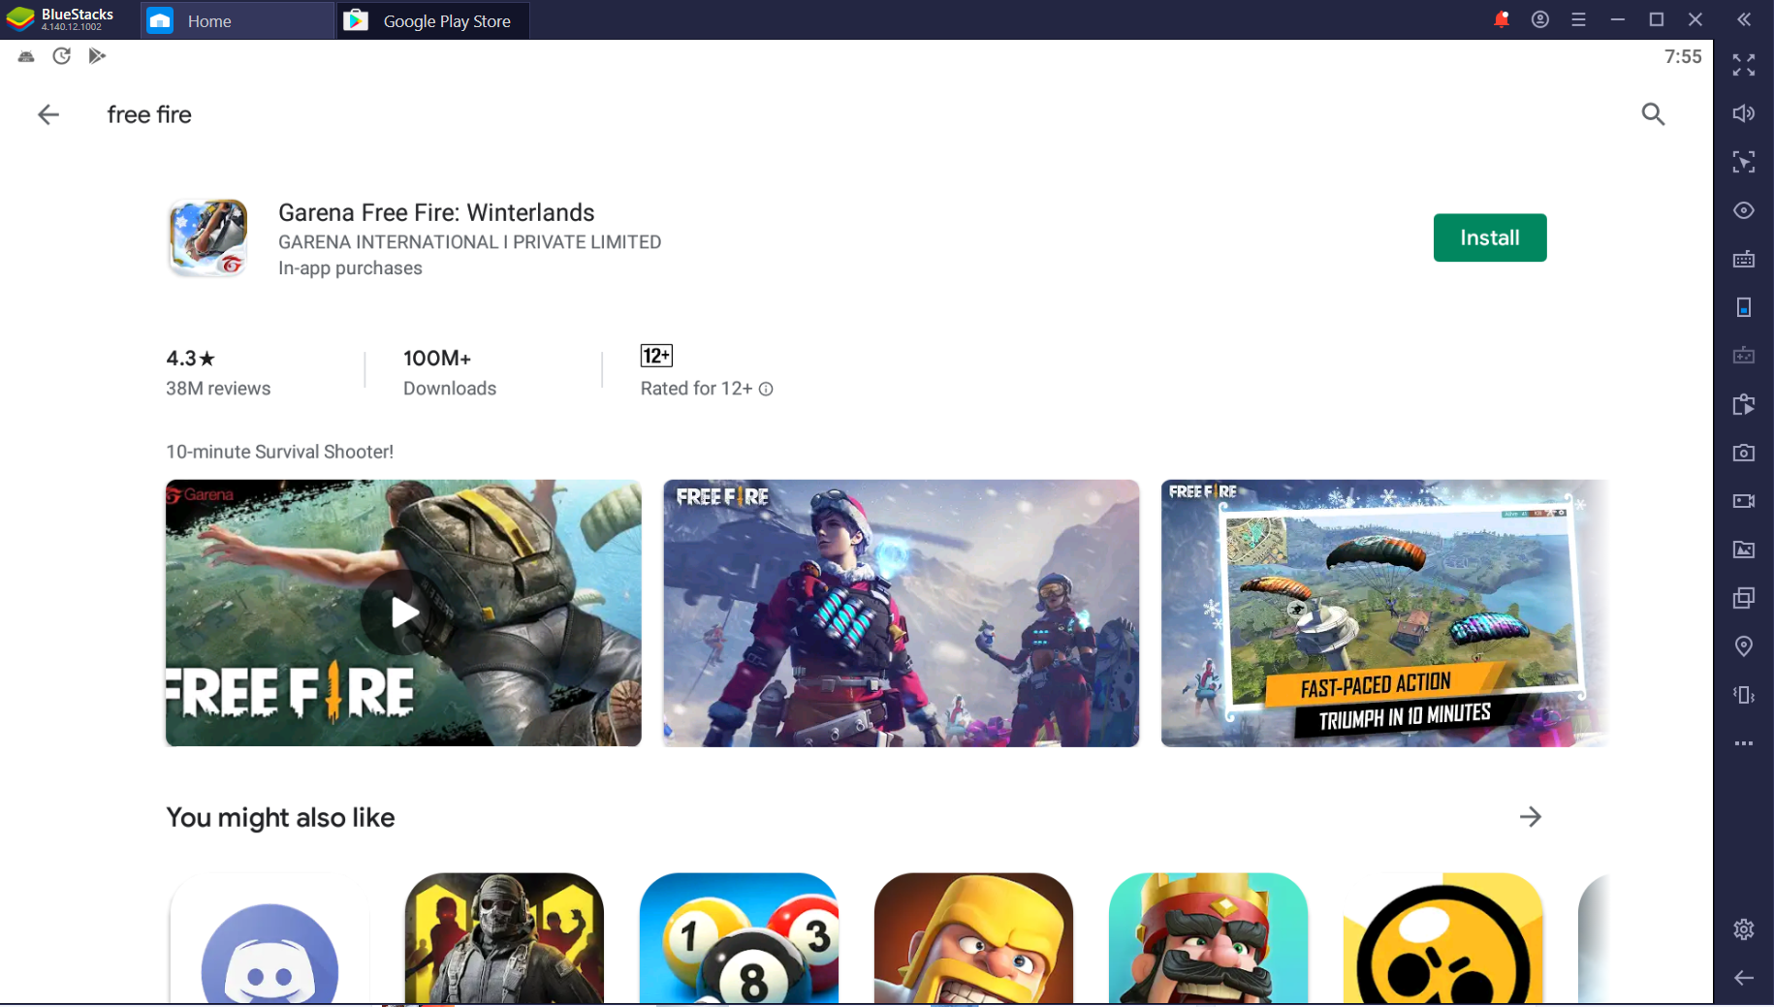Screen dimensions: 1774x1007
Task: Collapse the BlueStacks side toolbar
Action: click(1744, 19)
